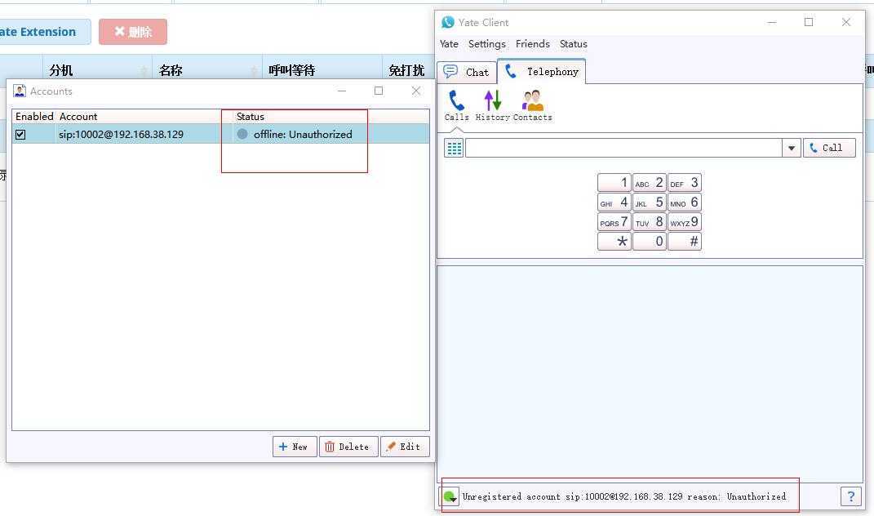874x516 pixels.
Task: Expand the dial number dropdown arrow
Action: point(792,148)
